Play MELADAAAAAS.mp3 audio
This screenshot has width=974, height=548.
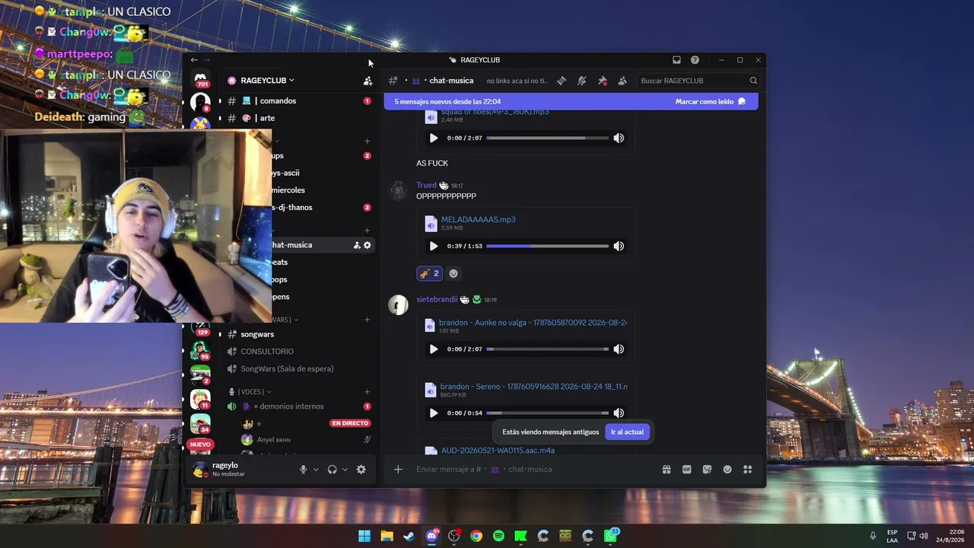point(434,246)
